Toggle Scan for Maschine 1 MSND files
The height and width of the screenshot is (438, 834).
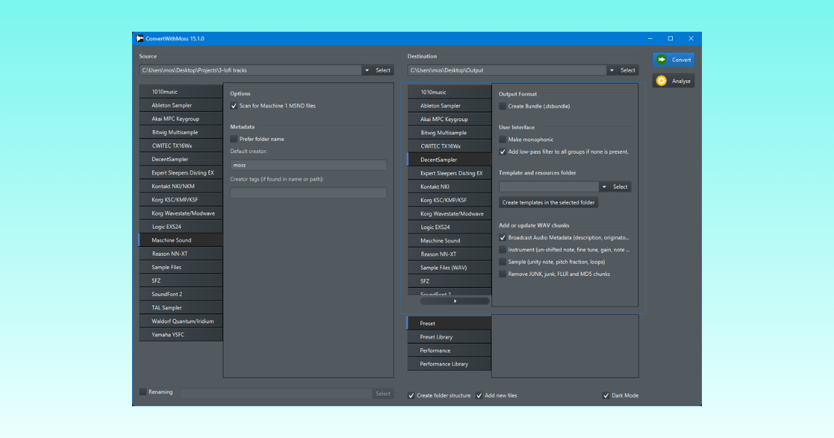pos(234,106)
